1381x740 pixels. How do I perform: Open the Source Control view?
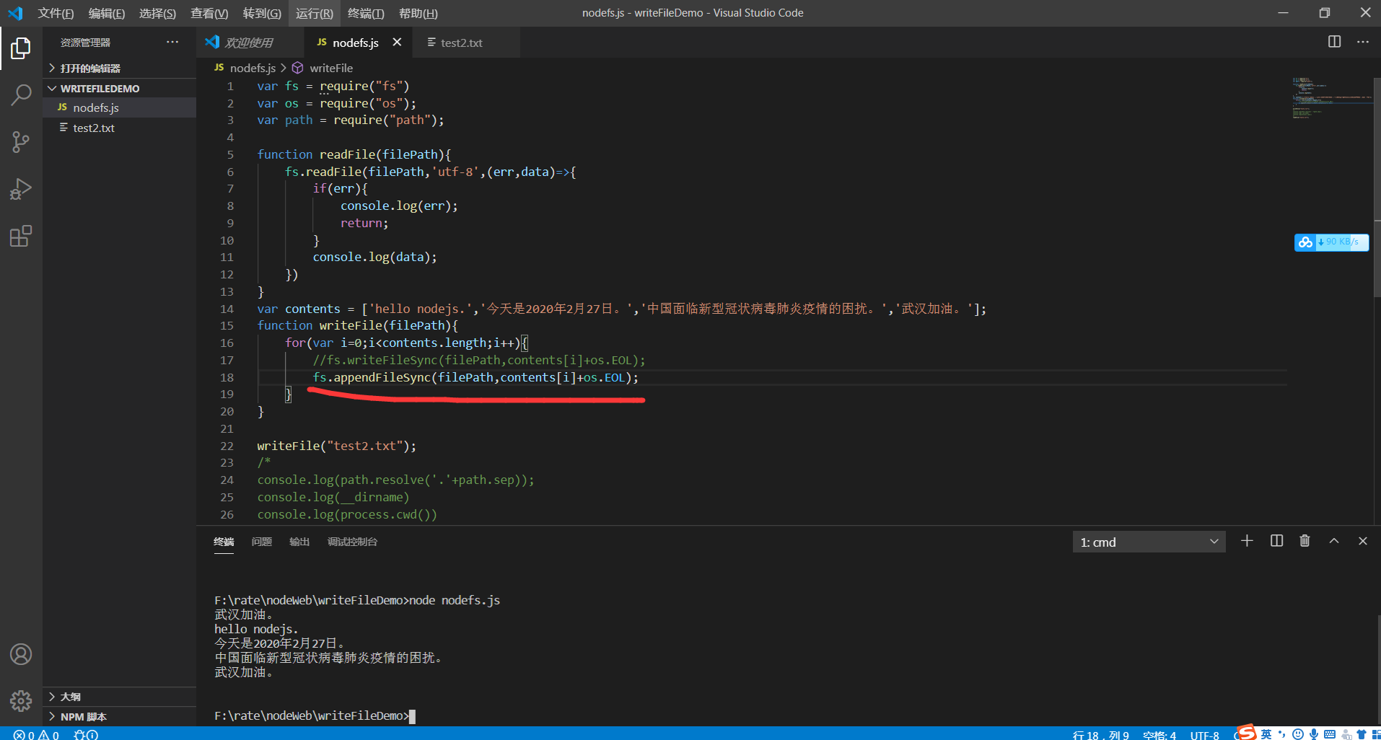click(x=21, y=141)
